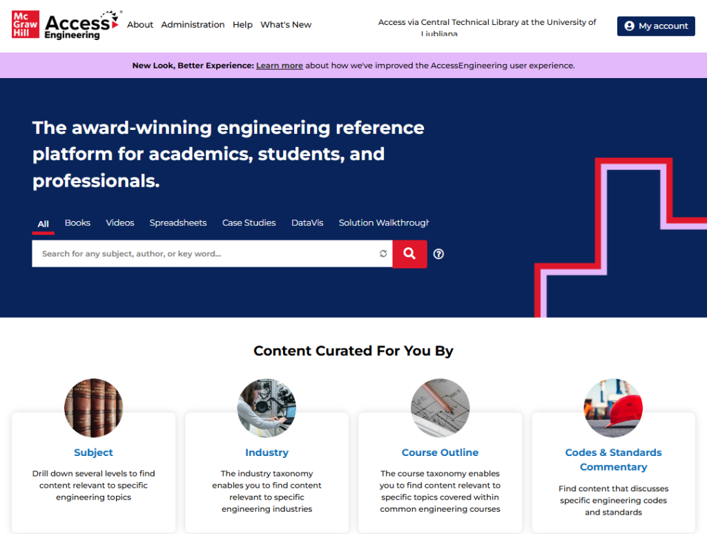
Task: Open the What's New menu item
Action: pos(286,25)
